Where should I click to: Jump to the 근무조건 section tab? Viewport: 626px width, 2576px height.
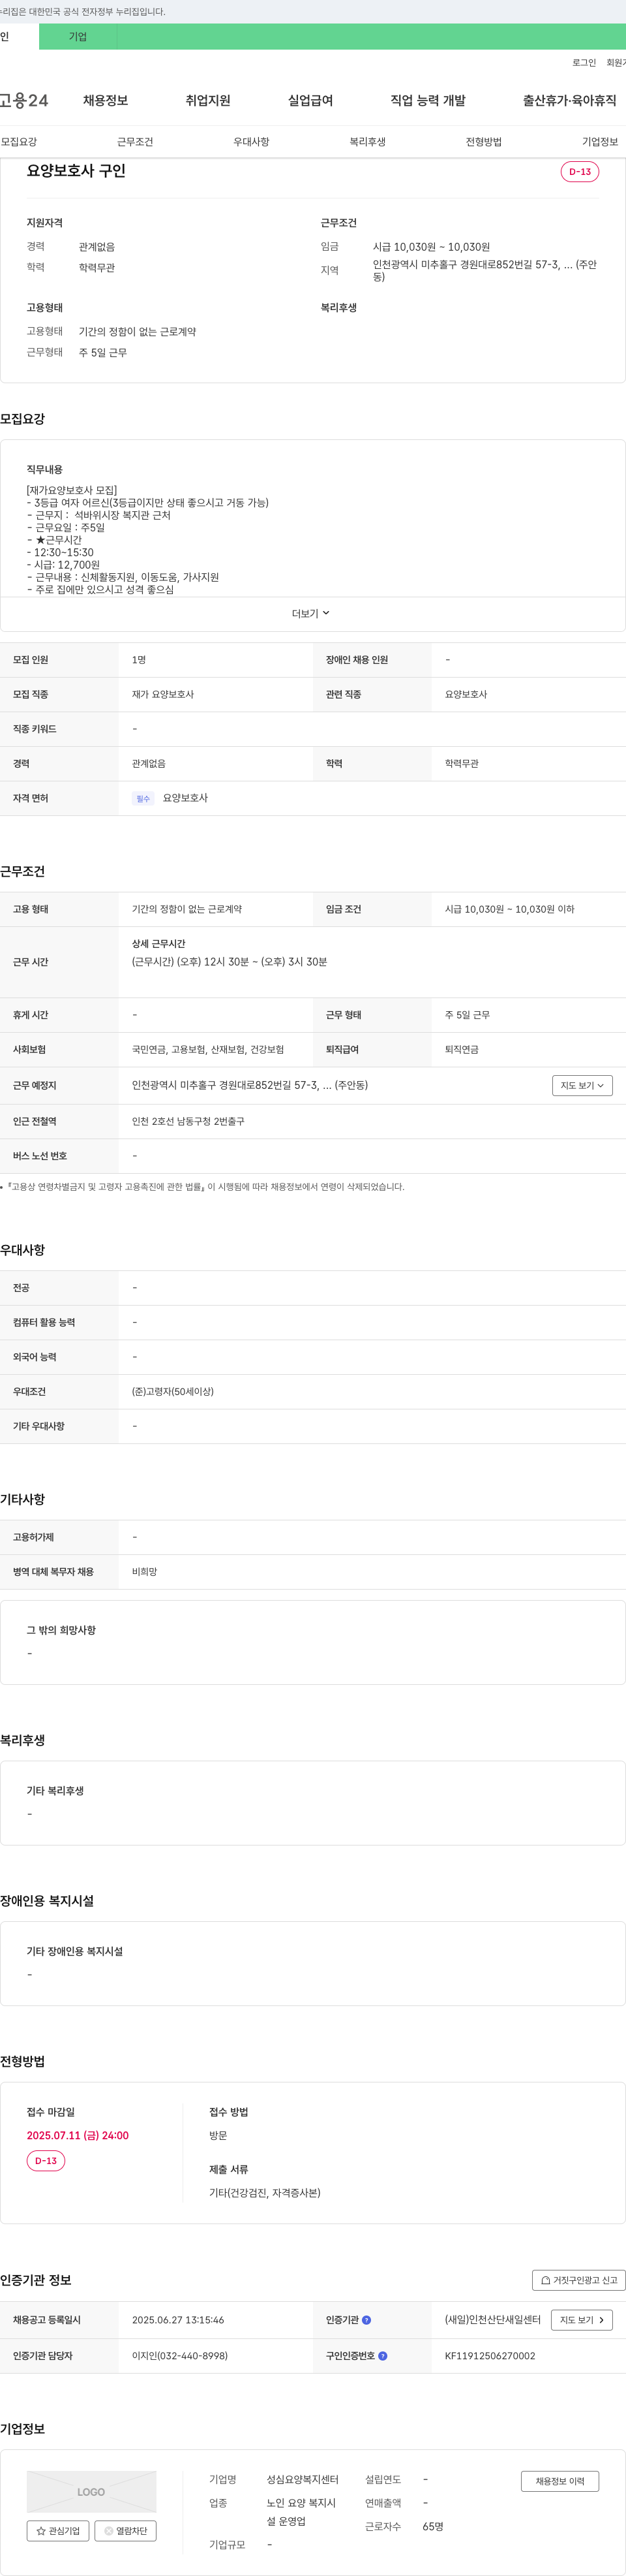click(x=135, y=142)
